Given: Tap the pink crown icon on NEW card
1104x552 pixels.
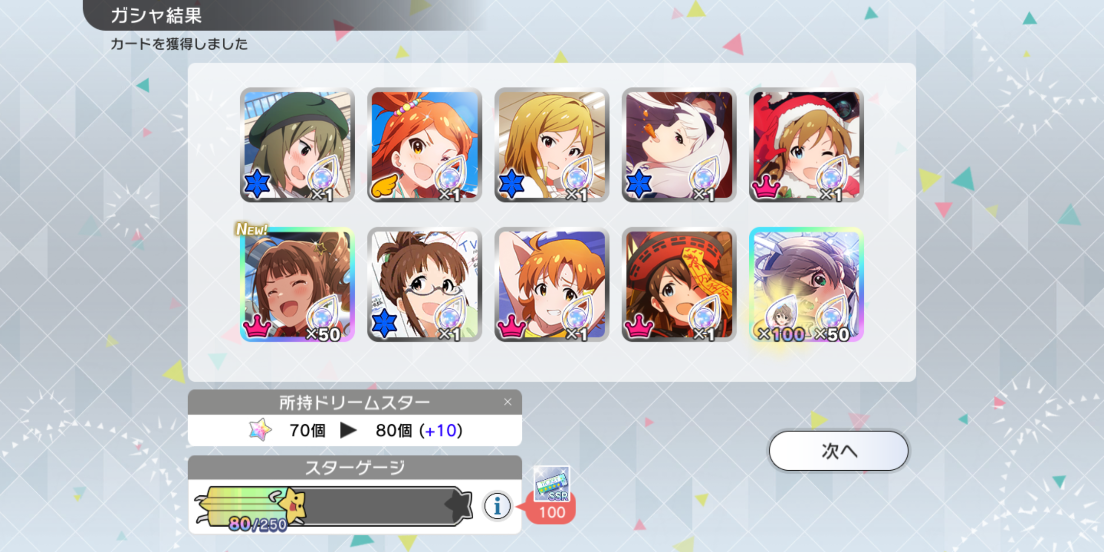Looking at the screenshot, I should pyautogui.click(x=257, y=327).
